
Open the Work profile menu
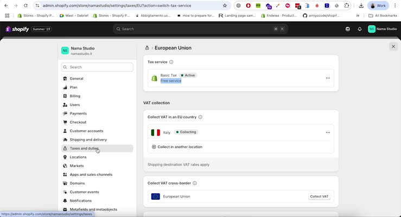coord(378,5)
